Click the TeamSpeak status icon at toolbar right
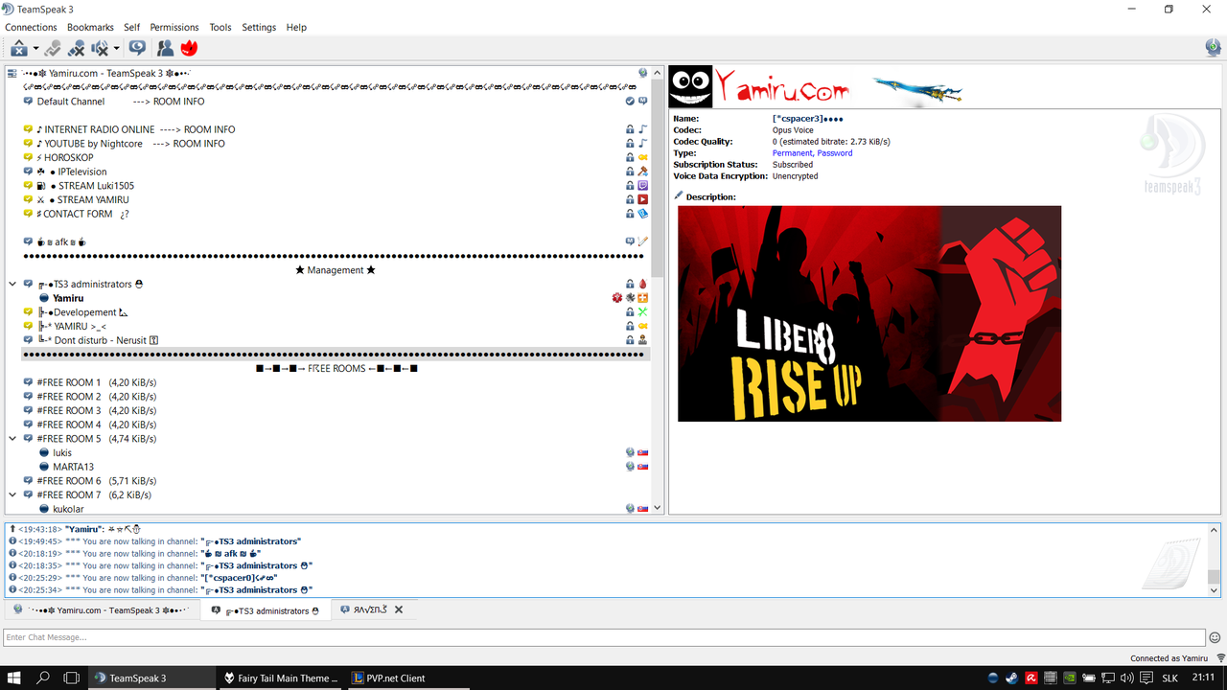Image resolution: width=1227 pixels, height=690 pixels. tap(1213, 48)
